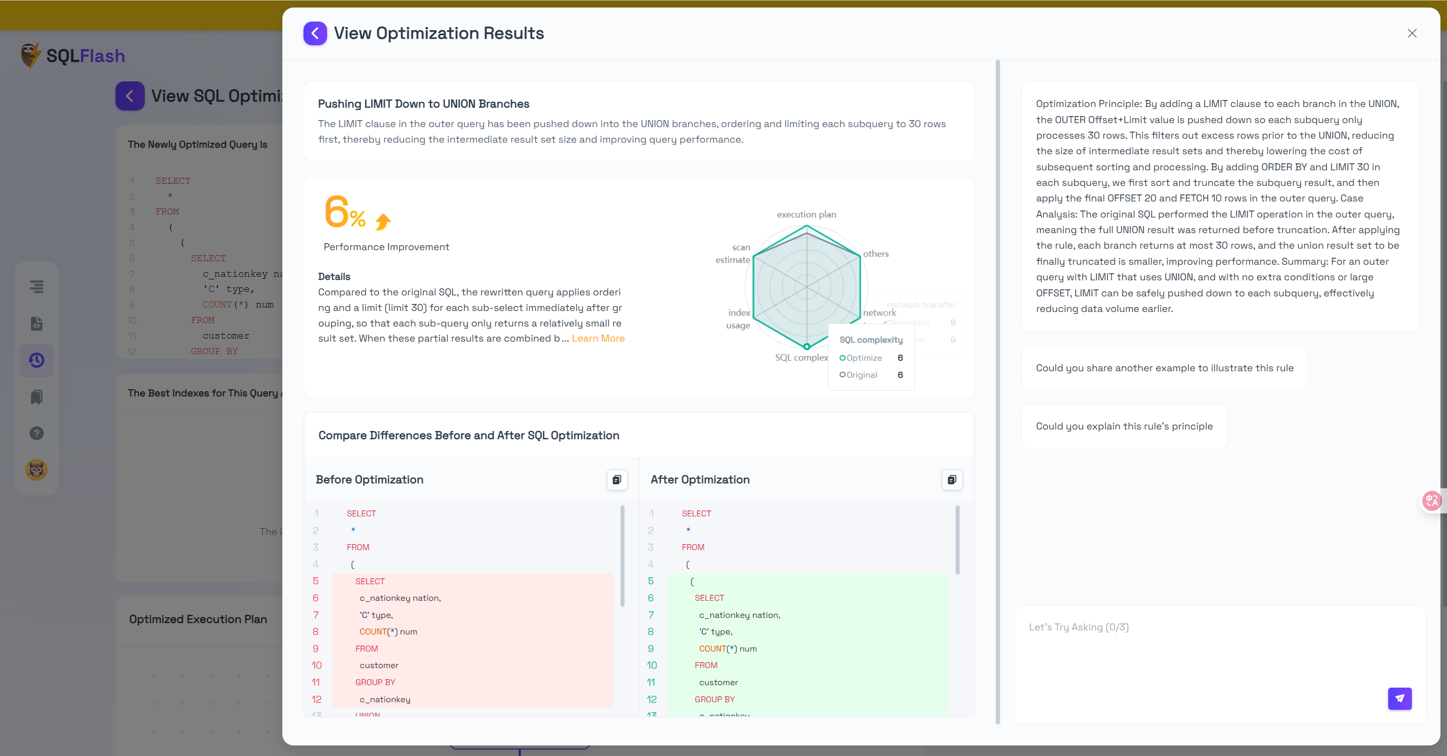Click the help question mark icon in the sidebar
This screenshot has height=756, width=1447.
coord(37,433)
